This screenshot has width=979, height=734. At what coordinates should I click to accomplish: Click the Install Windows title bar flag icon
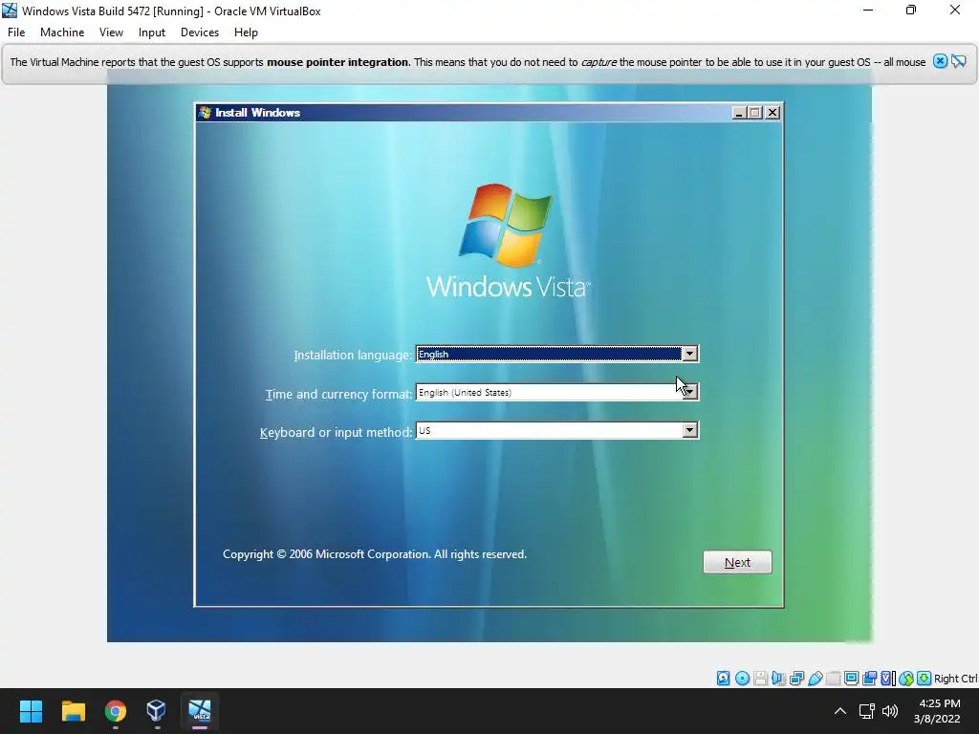205,113
